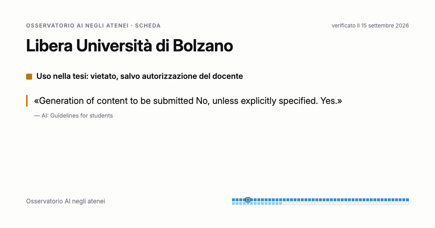Click light blue square below highlighted square
Screen dimensions: 435x228
tap(248, 203)
